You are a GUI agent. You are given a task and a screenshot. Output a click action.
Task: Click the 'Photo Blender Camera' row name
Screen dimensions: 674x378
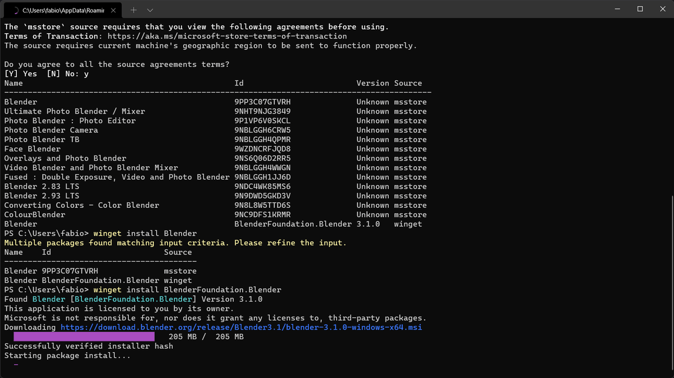[51, 130]
